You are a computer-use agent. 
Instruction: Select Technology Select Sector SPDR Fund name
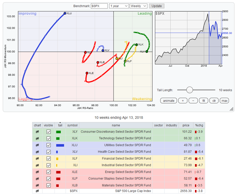(x=125, y=138)
